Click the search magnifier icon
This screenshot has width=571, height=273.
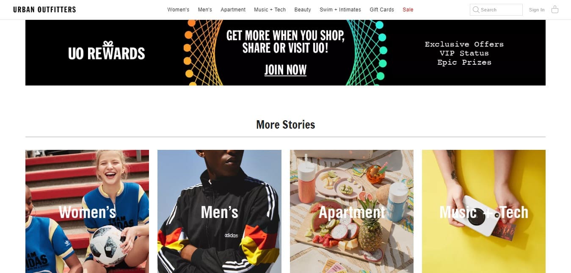coord(476,9)
